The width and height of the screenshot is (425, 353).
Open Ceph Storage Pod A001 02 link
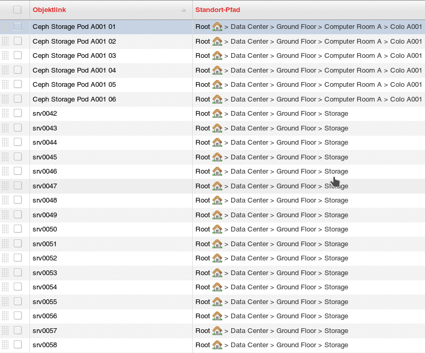74,41
